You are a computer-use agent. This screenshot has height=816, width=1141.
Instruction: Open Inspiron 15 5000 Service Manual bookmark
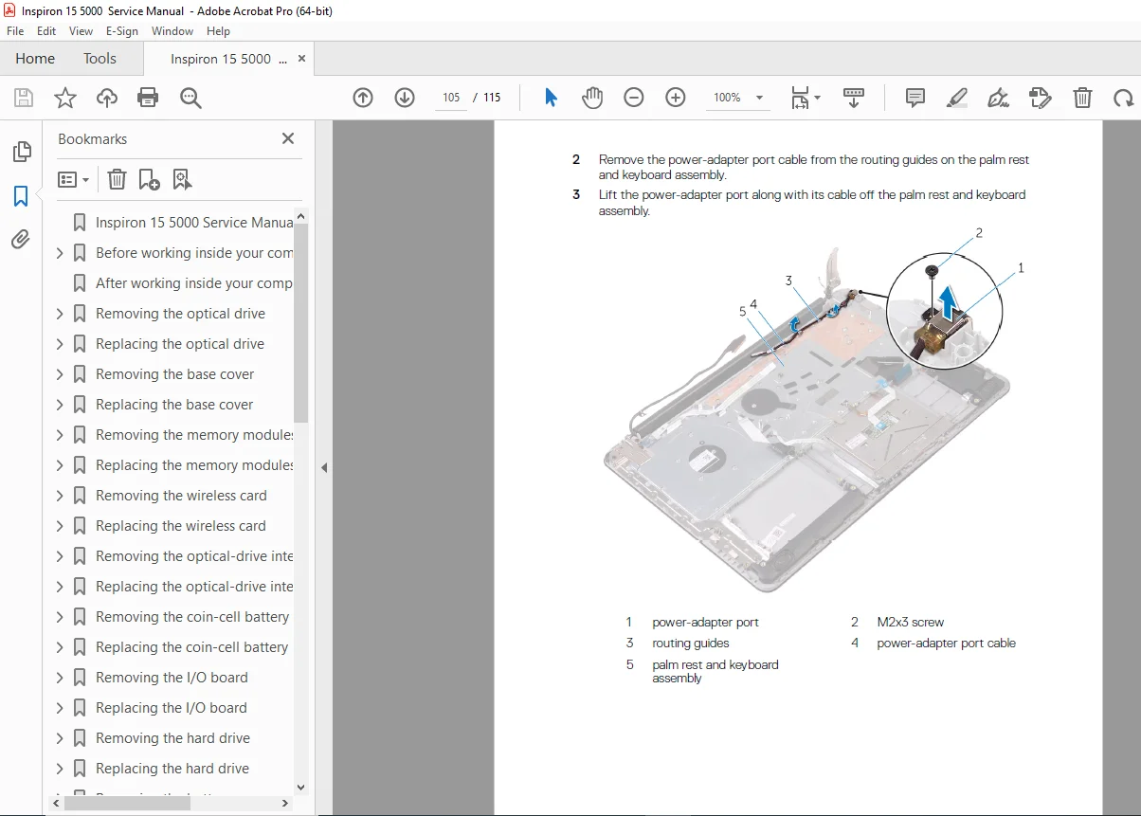[194, 223]
